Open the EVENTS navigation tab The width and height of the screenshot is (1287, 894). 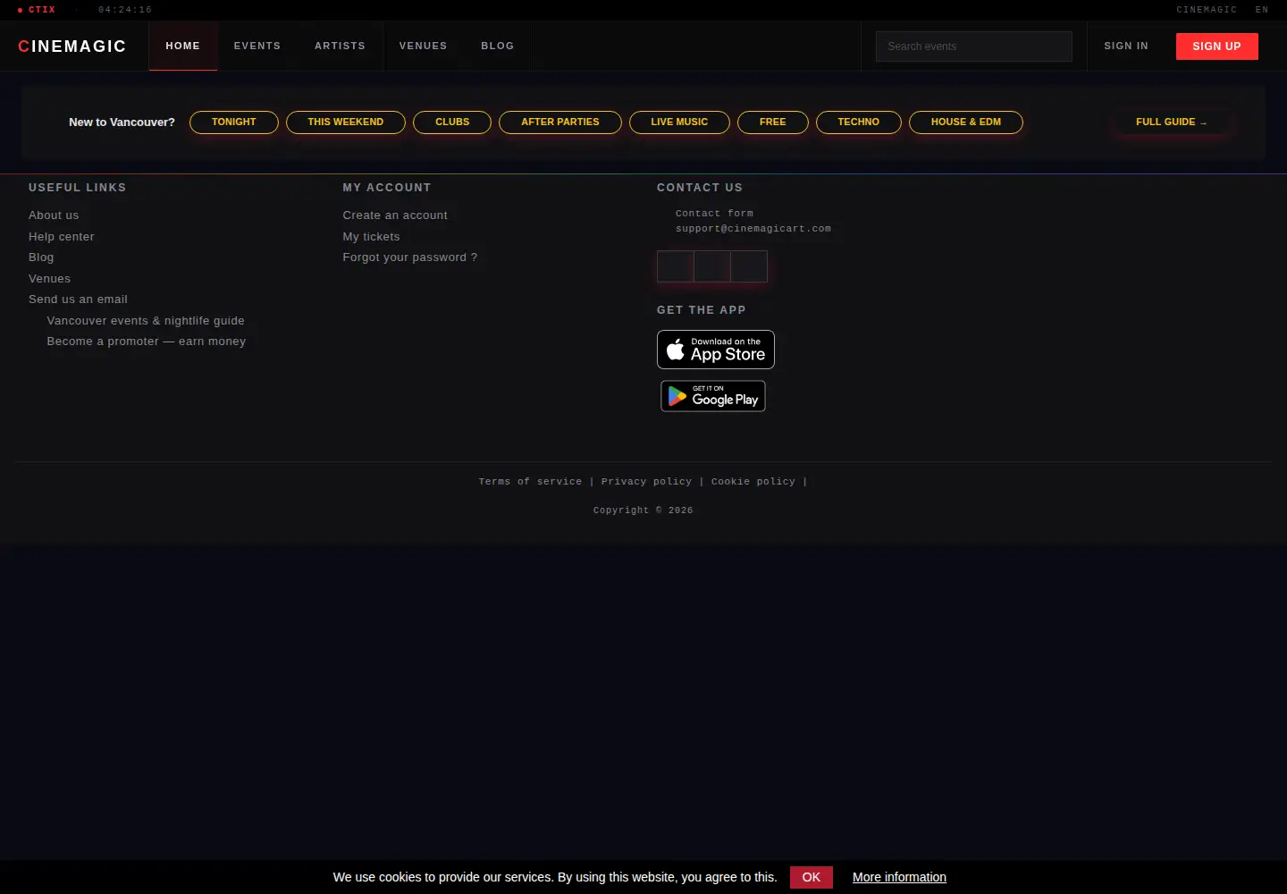257,46
